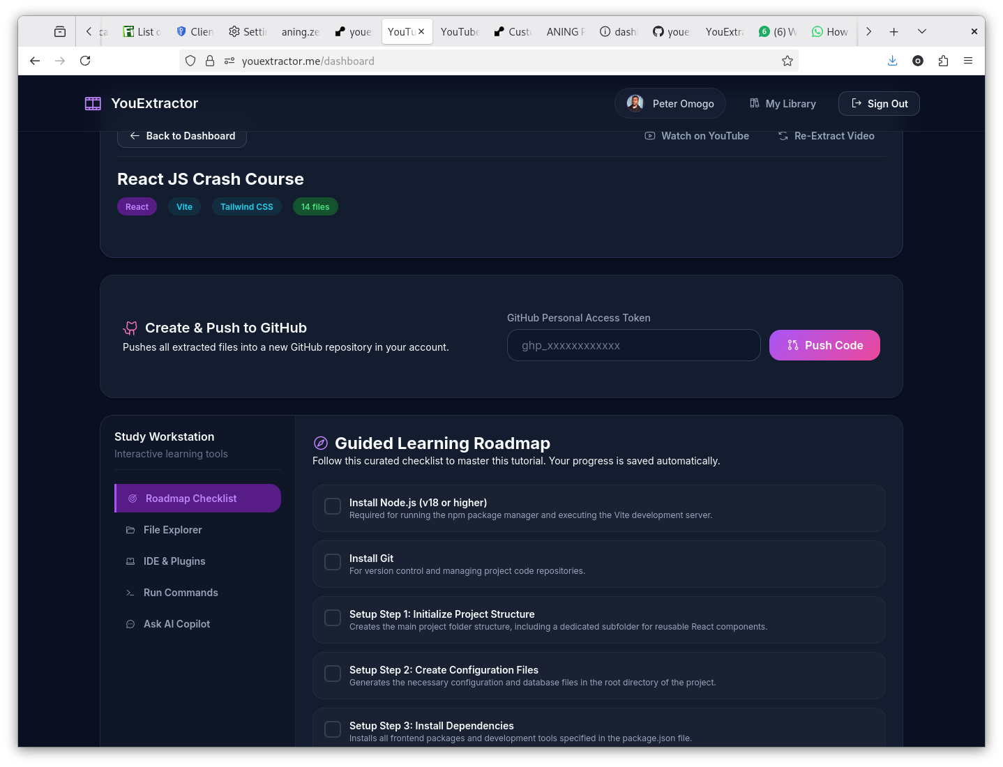Switch to the List tab
The width and height of the screenshot is (1003, 767).
142,32
